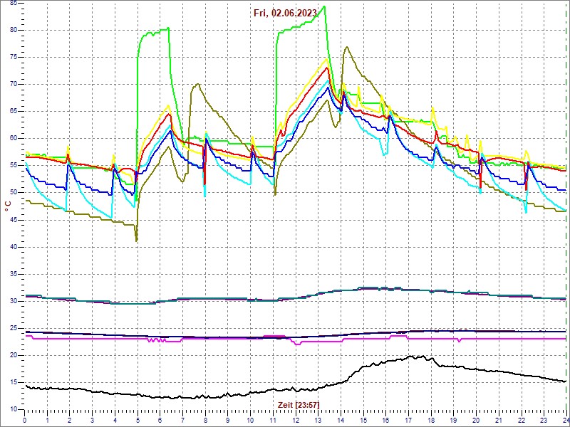This screenshot has height=427, width=570.
Task: Select the 40 value on temperature axis
Action: [13, 247]
